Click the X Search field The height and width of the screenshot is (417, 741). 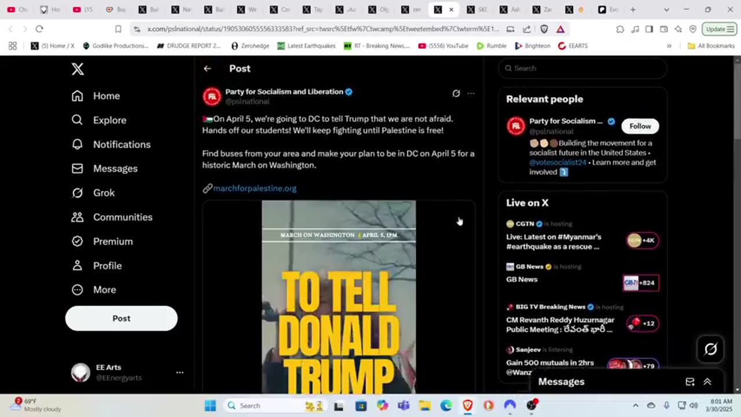[x=583, y=68]
